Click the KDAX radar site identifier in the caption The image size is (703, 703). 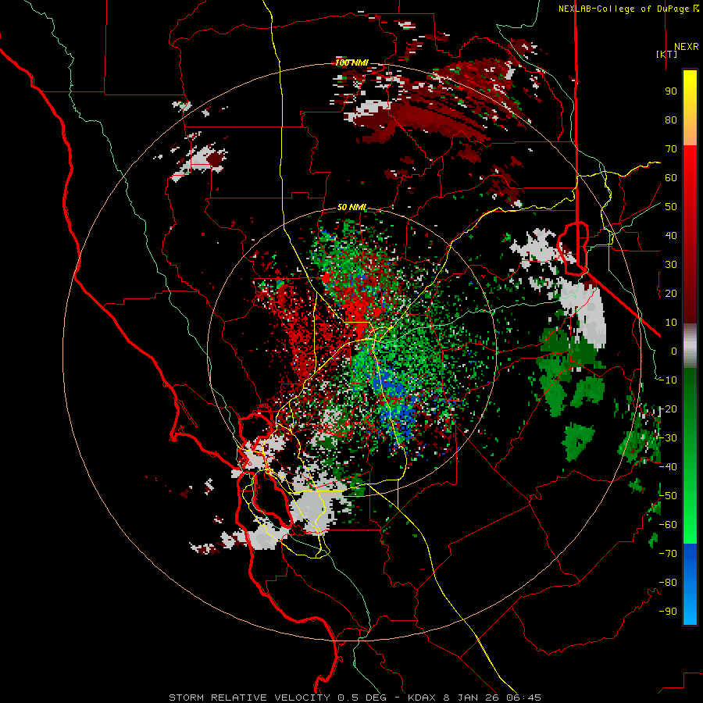pyautogui.click(x=423, y=698)
